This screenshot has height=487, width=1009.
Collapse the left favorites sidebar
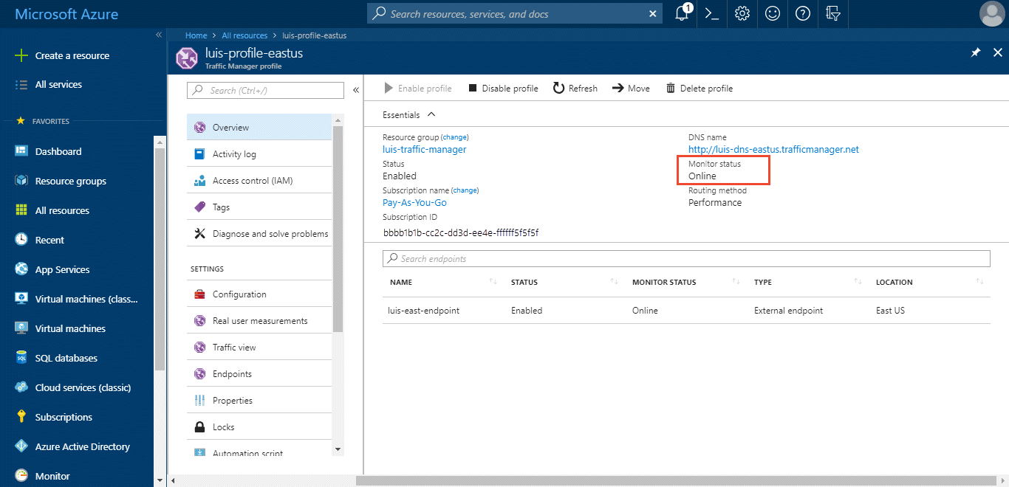point(159,35)
